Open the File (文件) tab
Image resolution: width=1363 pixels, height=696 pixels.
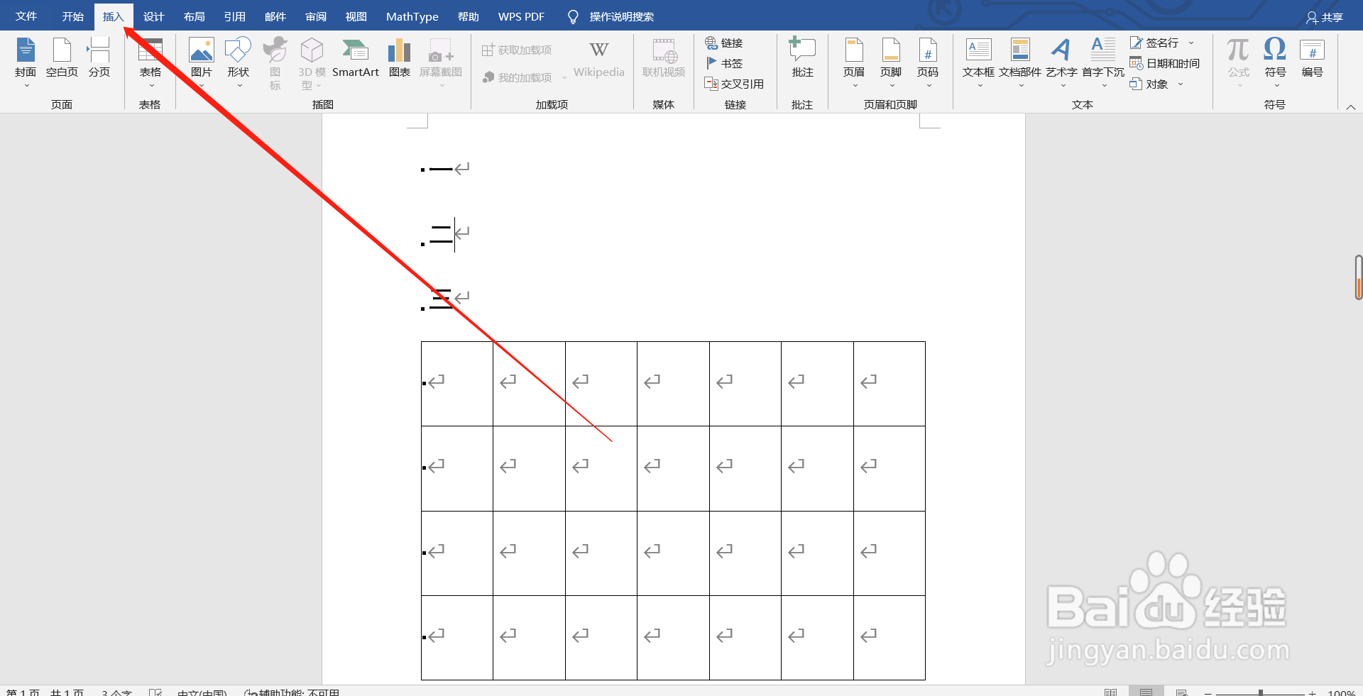(x=26, y=16)
